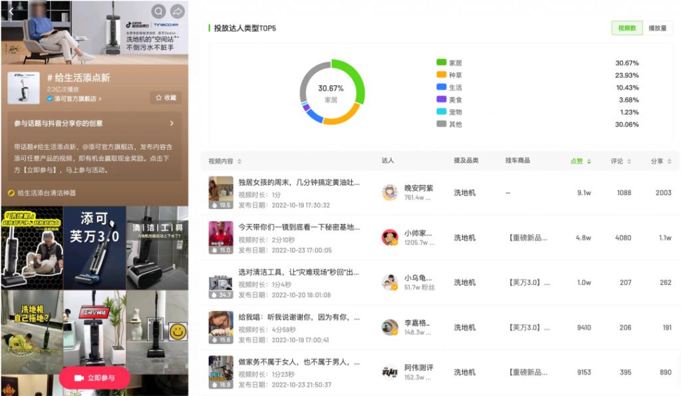Open the 清洁工具 video thumbnail
Image resolution: width=681 pixels, height=396 pixels.
click(157, 248)
